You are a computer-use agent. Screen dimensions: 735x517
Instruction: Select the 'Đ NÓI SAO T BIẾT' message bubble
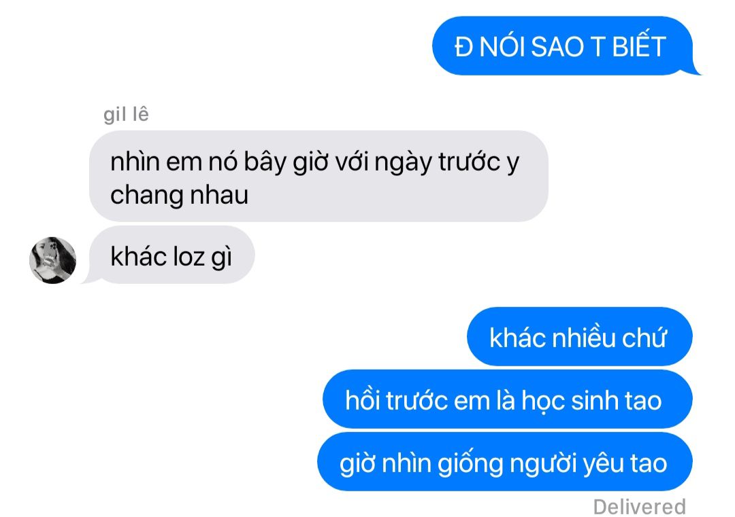coord(563,46)
